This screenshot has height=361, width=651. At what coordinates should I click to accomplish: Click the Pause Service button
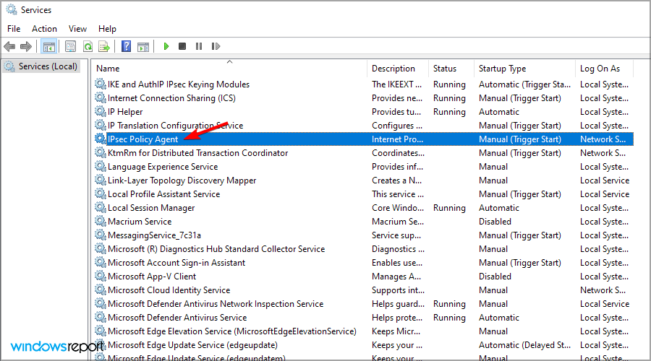coord(199,46)
